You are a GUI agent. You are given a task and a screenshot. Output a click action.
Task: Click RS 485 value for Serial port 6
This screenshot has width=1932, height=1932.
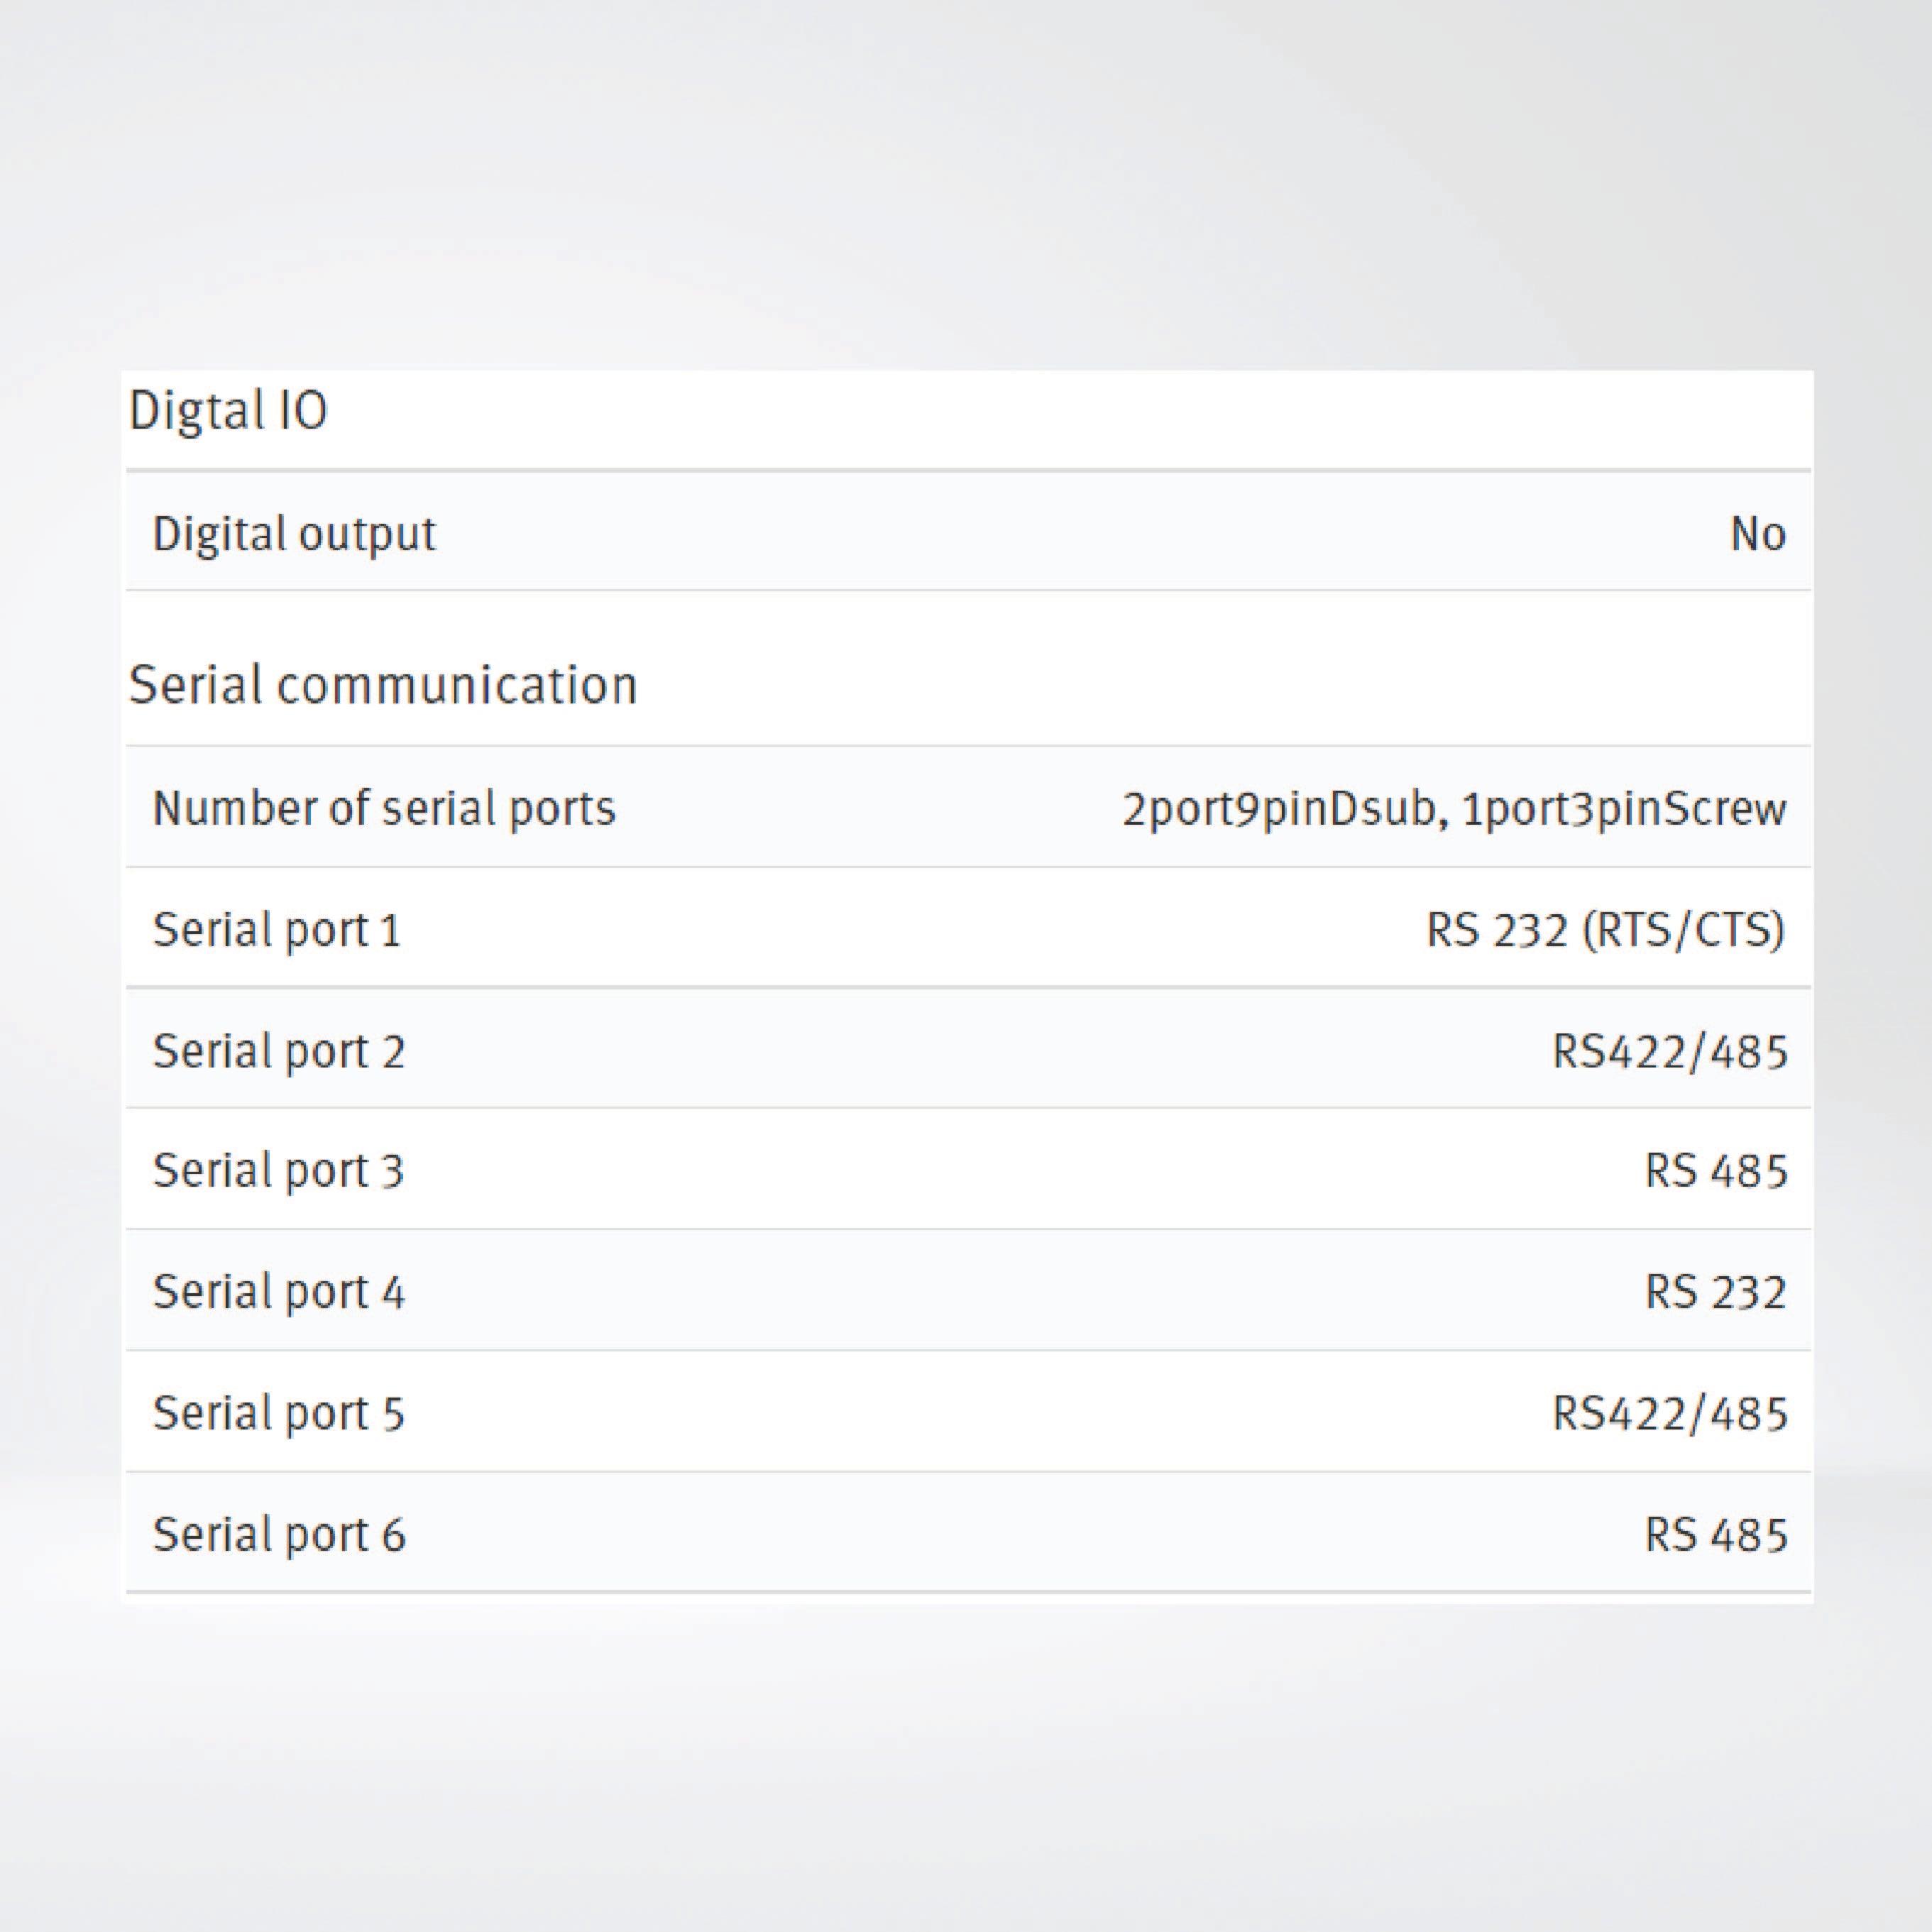pos(1715,1534)
